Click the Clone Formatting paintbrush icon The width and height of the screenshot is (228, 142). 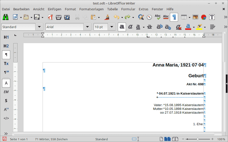[x=107, y=17]
